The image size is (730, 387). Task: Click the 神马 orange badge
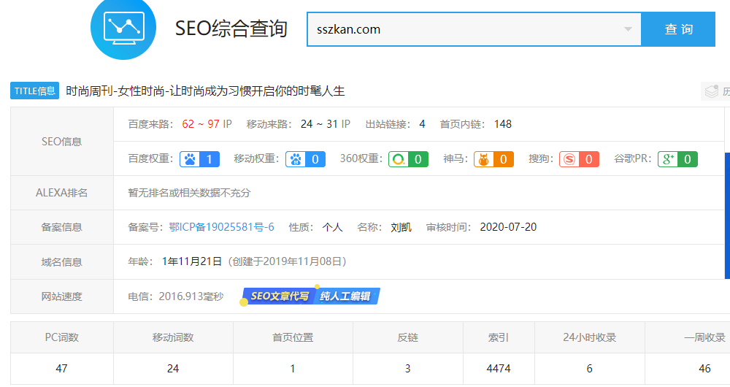[493, 158]
